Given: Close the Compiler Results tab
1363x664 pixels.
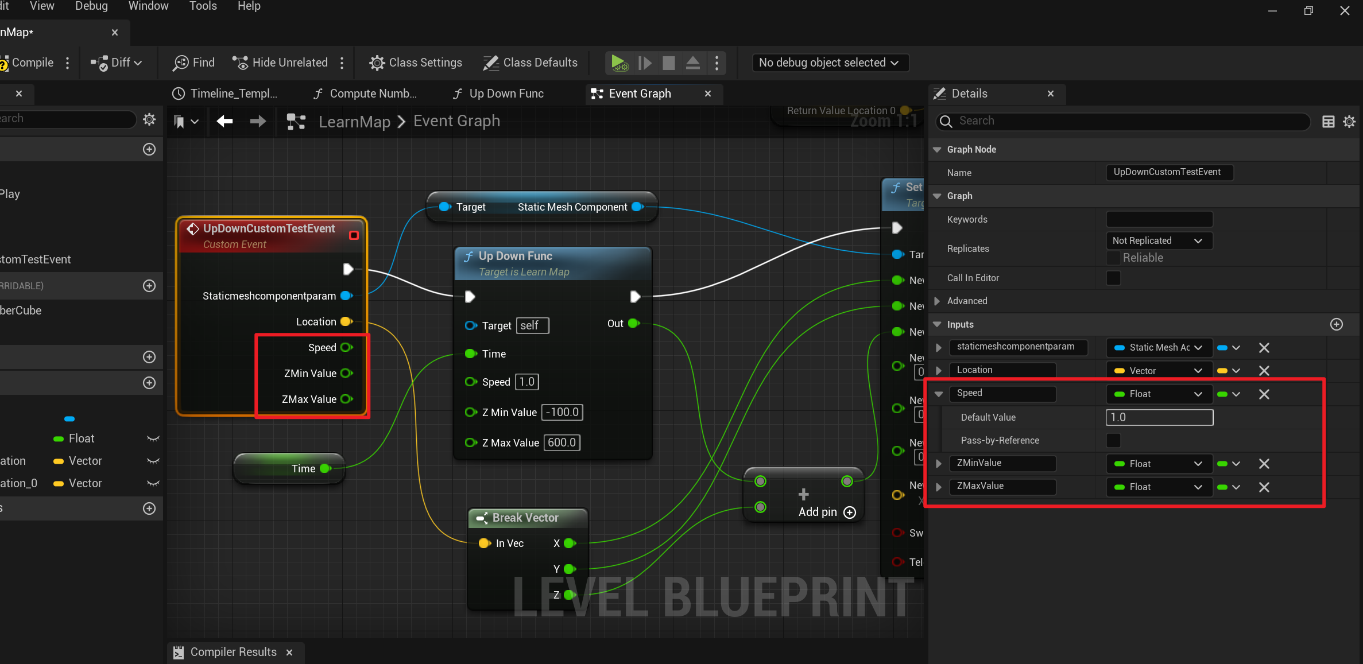Looking at the screenshot, I should coord(289,653).
